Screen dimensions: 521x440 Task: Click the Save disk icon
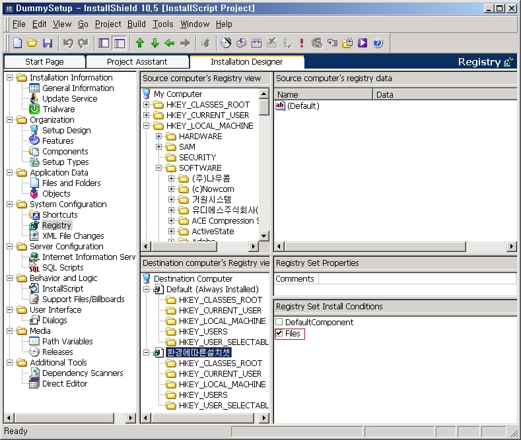pyautogui.click(x=48, y=43)
